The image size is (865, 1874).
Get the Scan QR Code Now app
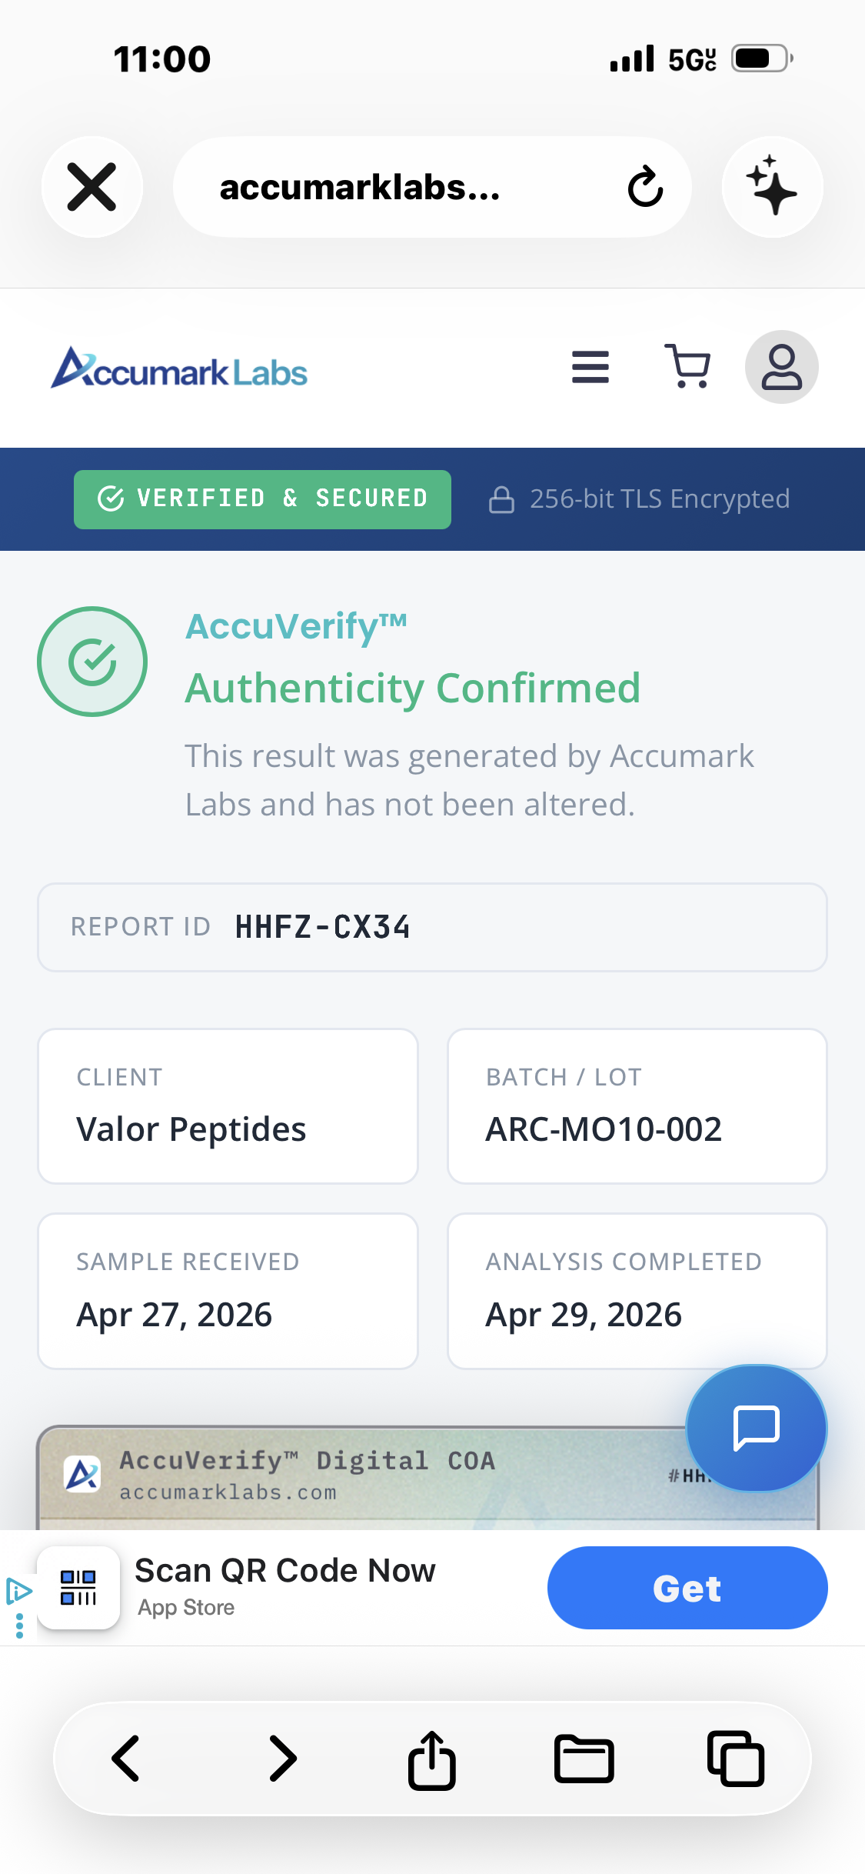coord(687,1588)
